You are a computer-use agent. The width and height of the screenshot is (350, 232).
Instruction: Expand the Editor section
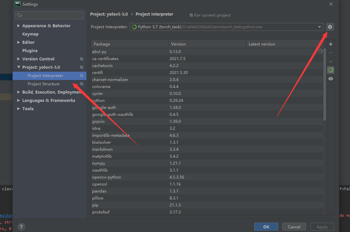coord(19,42)
